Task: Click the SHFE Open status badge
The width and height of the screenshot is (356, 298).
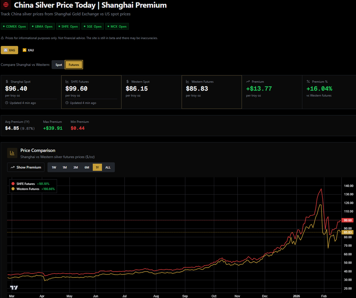Action: click(x=68, y=26)
